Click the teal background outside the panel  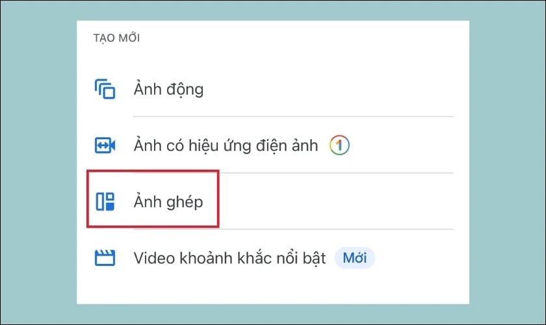point(38,162)
